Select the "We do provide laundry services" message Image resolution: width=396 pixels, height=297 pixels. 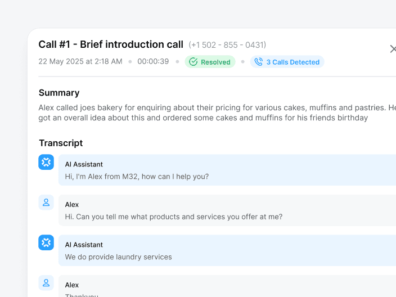(x=118, y=257)
